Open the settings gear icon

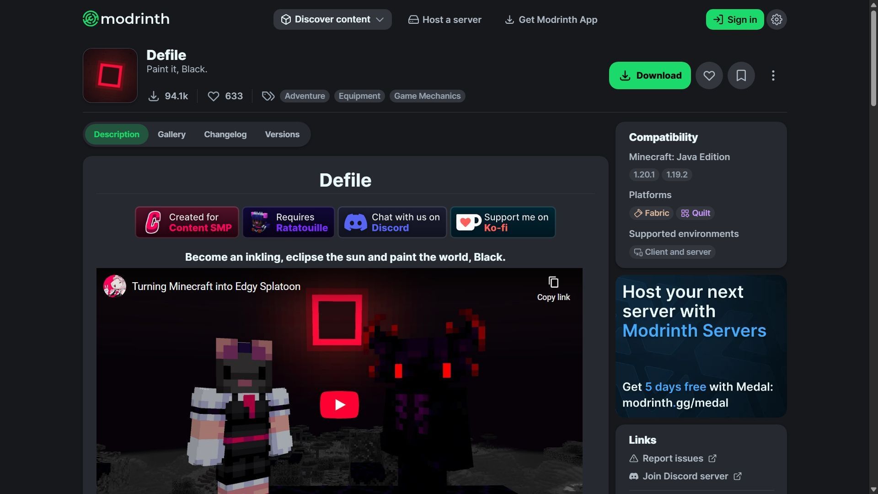776,20
